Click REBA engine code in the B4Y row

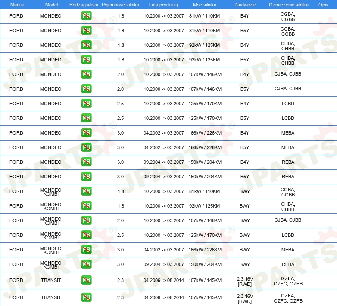(x=288, y=162)
